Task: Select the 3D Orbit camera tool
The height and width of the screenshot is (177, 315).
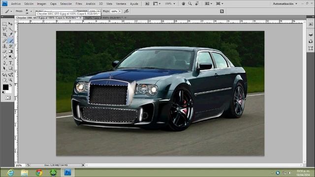Action: 10,75
